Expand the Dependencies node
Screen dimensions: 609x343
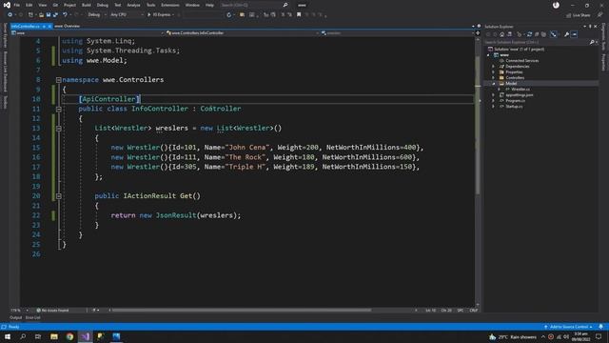pyautogui.click(x=494, y=67)
